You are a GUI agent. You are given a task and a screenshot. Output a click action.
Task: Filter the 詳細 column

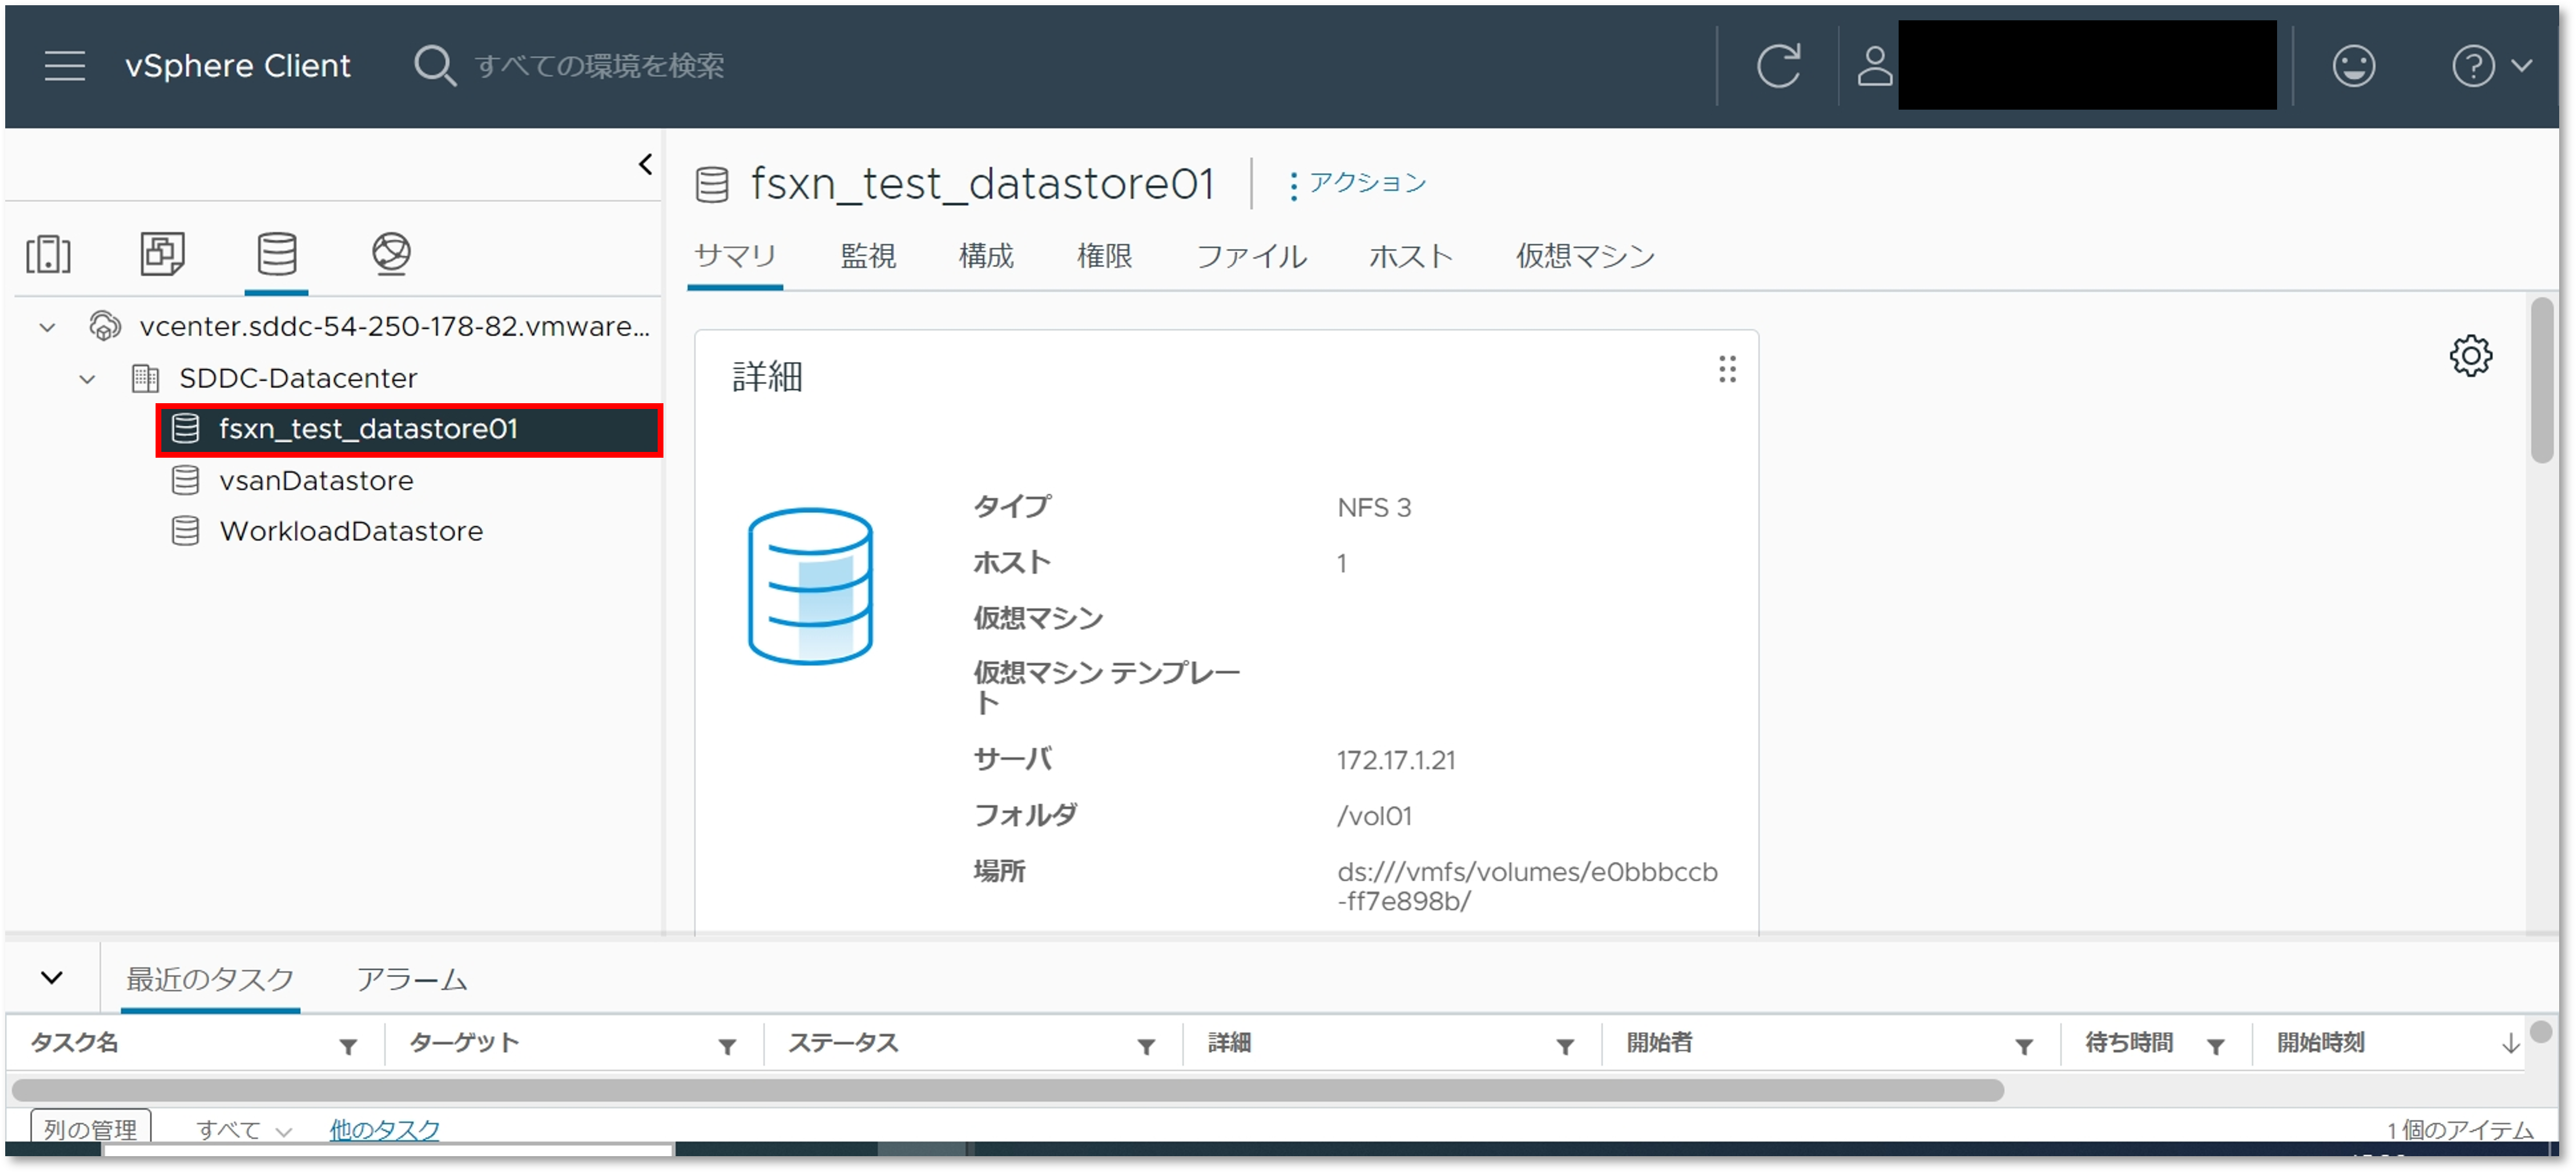point(1565,1046)
